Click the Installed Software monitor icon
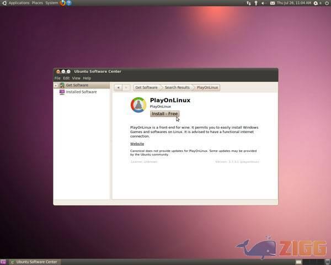Viewport: 331px width, 265px height. (x=62, y=92)
